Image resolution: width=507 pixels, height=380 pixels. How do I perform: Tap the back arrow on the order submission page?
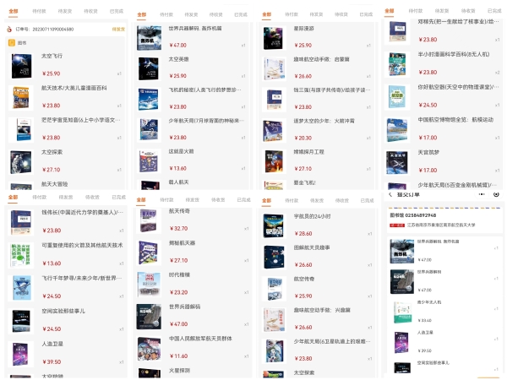pyautogui.click(x=390, y=194)
